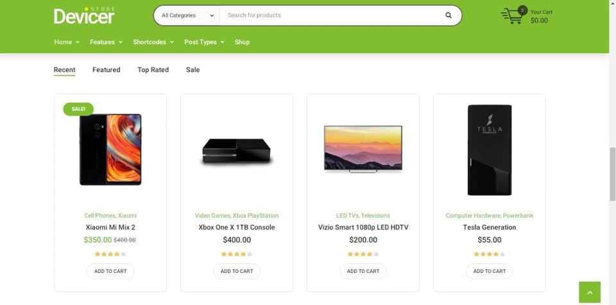Select the Sale tab
616x305 pixels.
[x=193, y=70]
